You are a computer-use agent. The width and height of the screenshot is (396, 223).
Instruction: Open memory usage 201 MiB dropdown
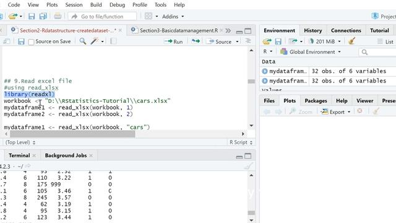pos(325,42)
